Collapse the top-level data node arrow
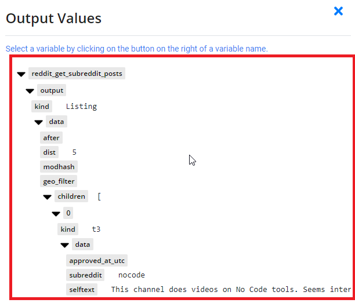 click(x=38, y=122)
